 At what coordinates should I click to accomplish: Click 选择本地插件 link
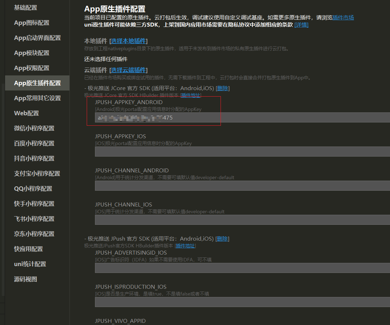click(128, 41)
